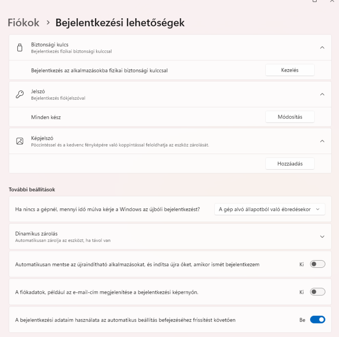This screenshot has height=337, width=339.
Task: Close the Settings window
Action: click(332, 1)
